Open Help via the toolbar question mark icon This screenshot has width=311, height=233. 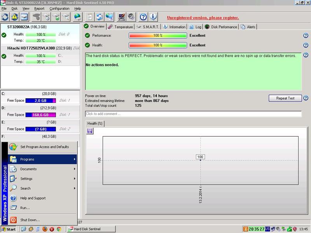click(x=143, y=17)
